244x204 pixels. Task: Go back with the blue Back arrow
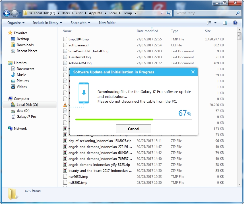[7, 13]
